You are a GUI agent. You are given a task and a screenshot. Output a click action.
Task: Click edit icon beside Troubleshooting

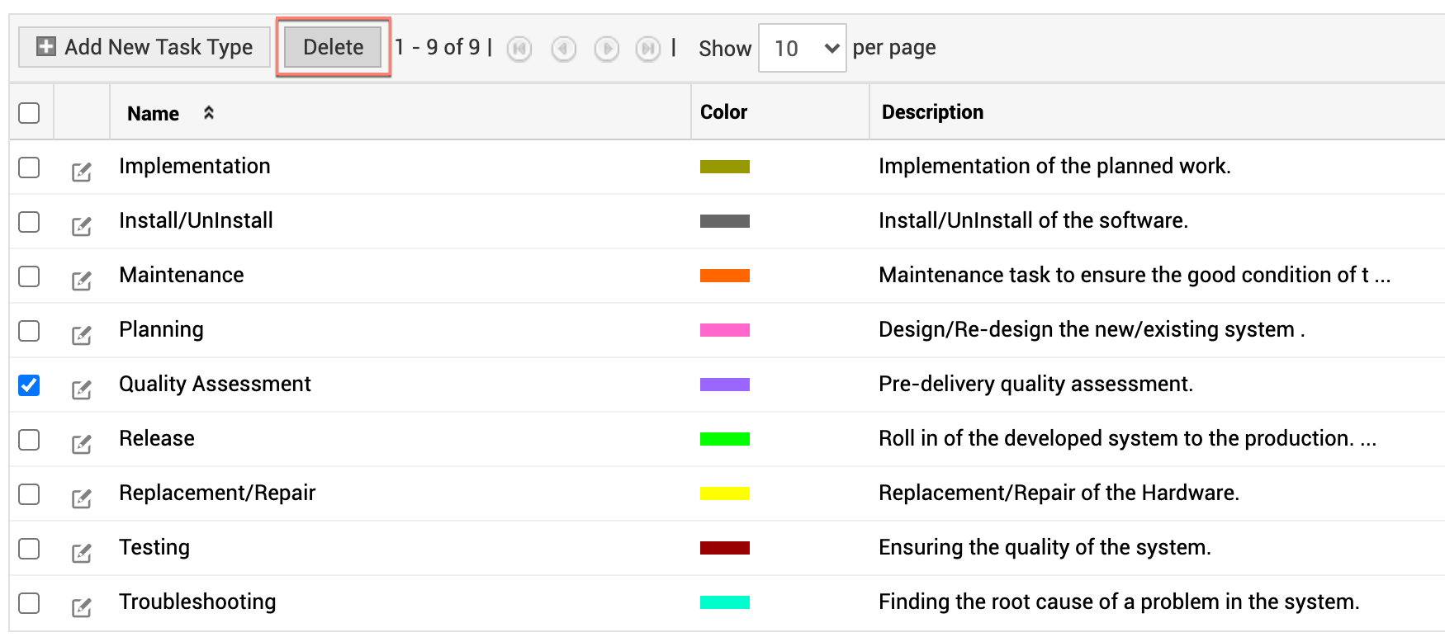(81, 607)
